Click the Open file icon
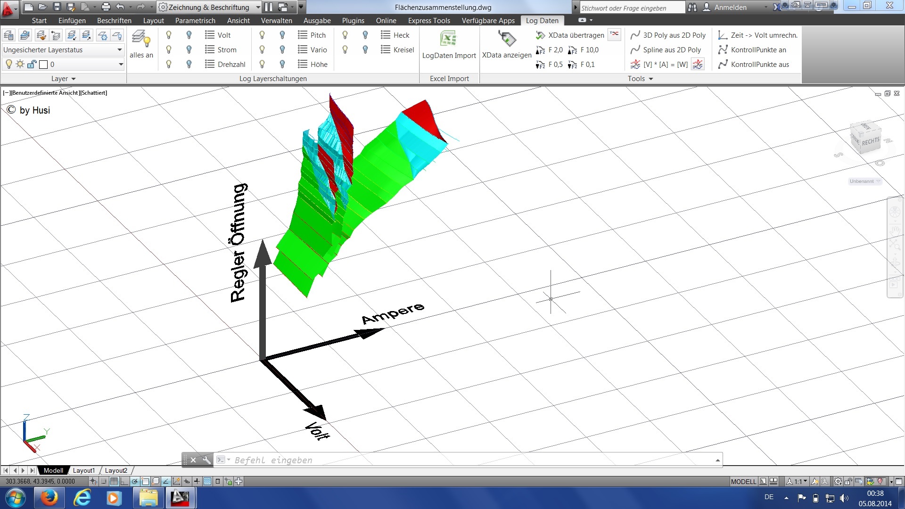The image size is (905, 509). [42, 7]
